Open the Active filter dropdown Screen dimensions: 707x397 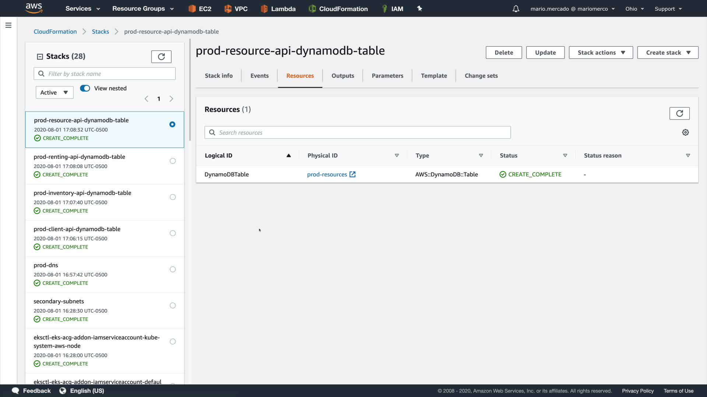[x=54, y=92]
